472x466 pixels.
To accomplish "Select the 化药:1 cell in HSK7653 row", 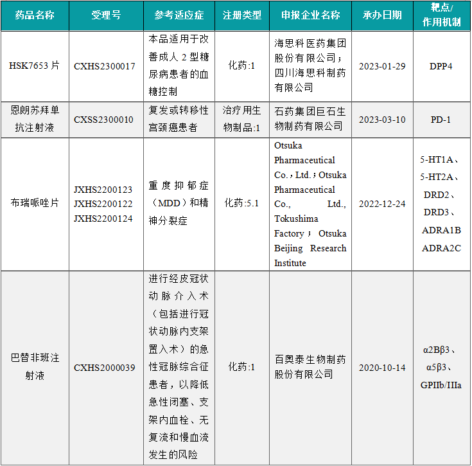I will point(242,66).
